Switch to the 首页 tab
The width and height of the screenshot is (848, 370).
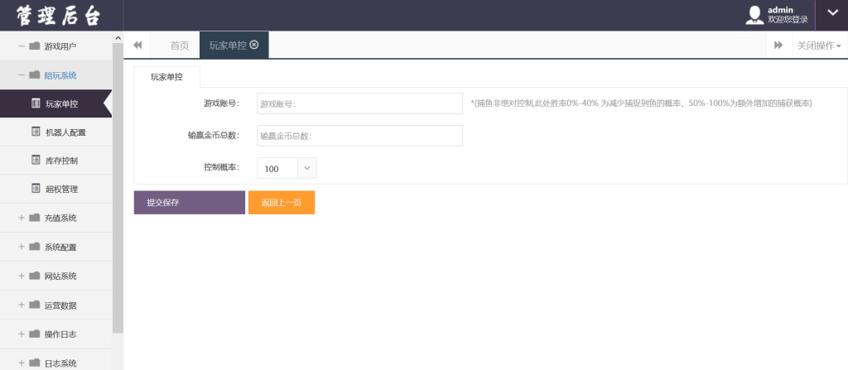click(x=180, y=46)
